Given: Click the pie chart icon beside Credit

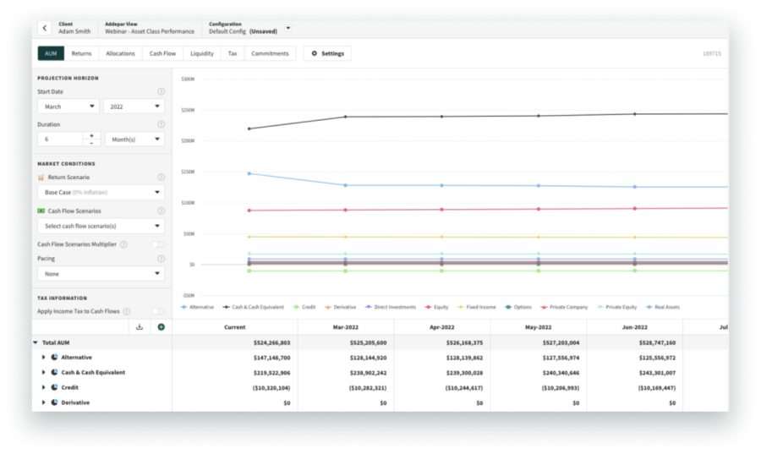Looking at the screenshot, I should click(x=54, y=387).
